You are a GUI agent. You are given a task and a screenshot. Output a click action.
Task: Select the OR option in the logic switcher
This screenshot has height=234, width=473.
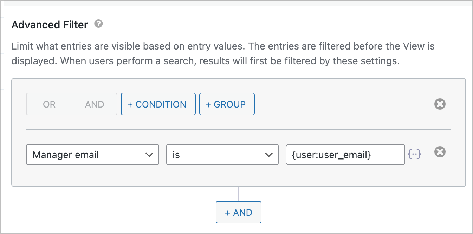point(49,104)
